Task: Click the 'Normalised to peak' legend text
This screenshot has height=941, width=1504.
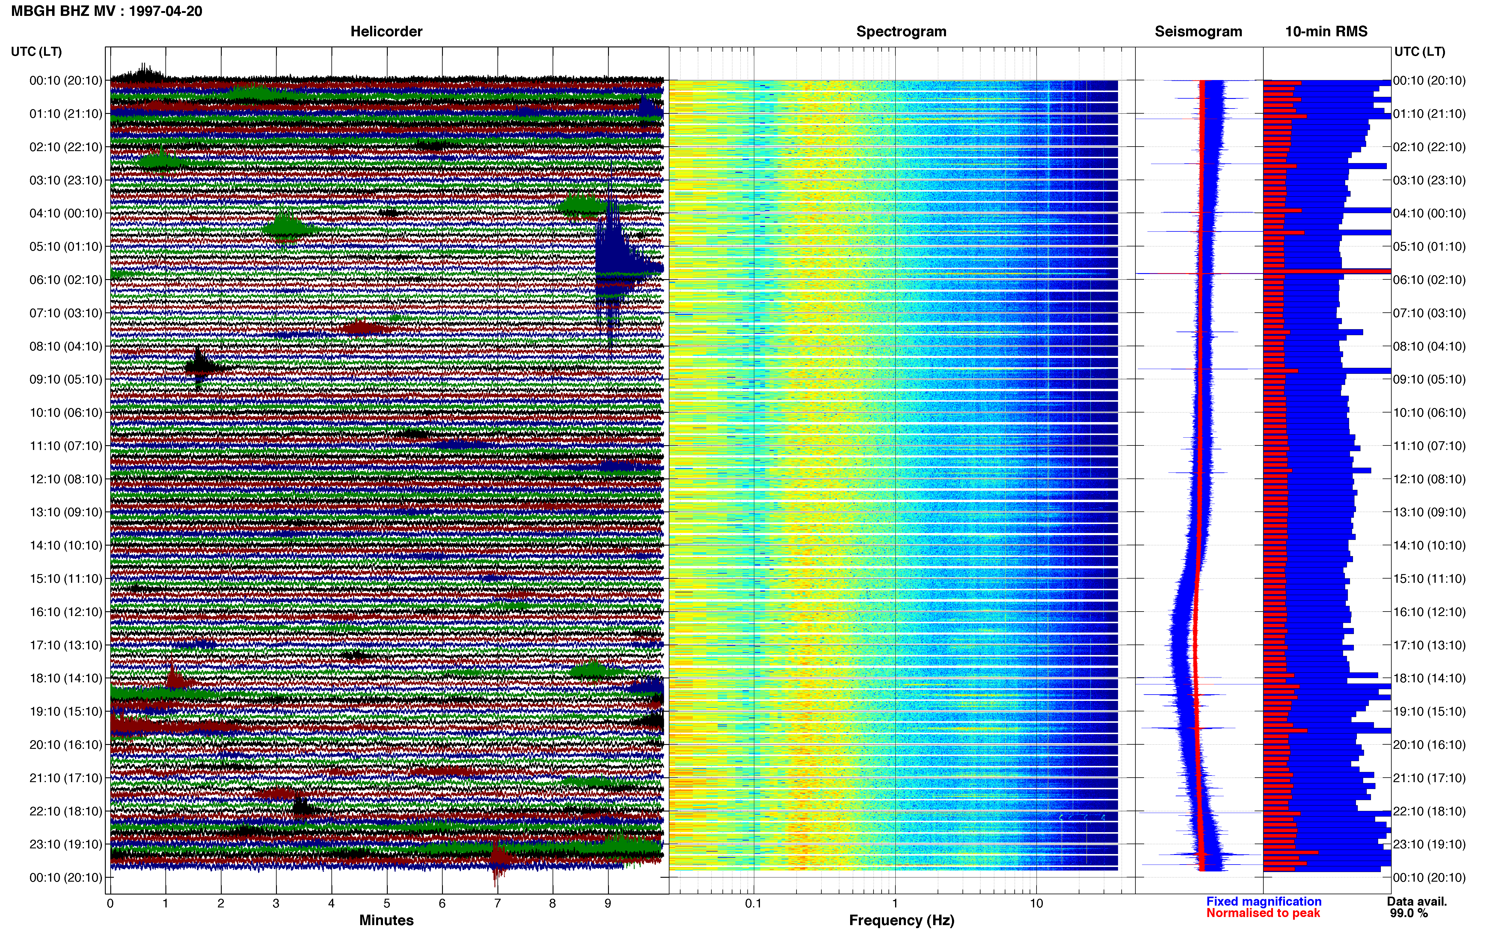Action: click(x=1263, y=914)
